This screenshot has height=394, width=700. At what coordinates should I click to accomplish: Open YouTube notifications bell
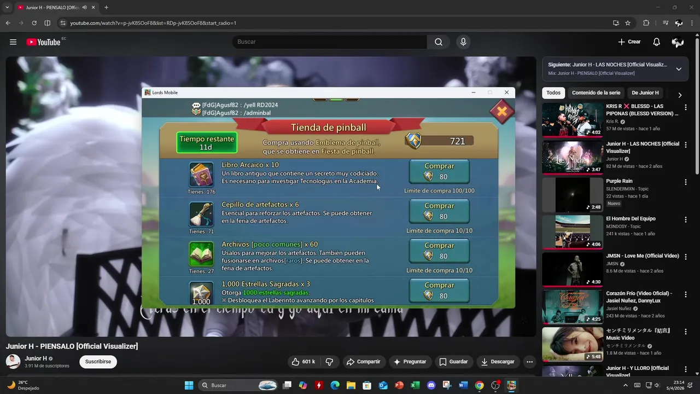click(657, 42)
